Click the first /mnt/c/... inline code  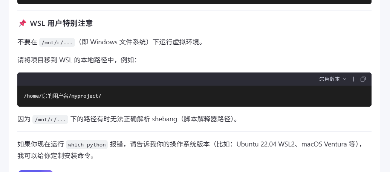tap(57, 42)
